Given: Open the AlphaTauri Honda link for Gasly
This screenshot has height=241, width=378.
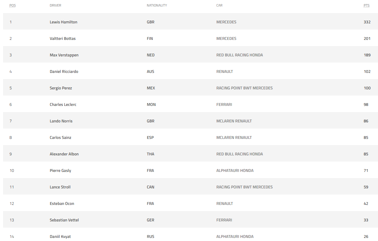Looking at the screenshot, I should click(235, 171).
